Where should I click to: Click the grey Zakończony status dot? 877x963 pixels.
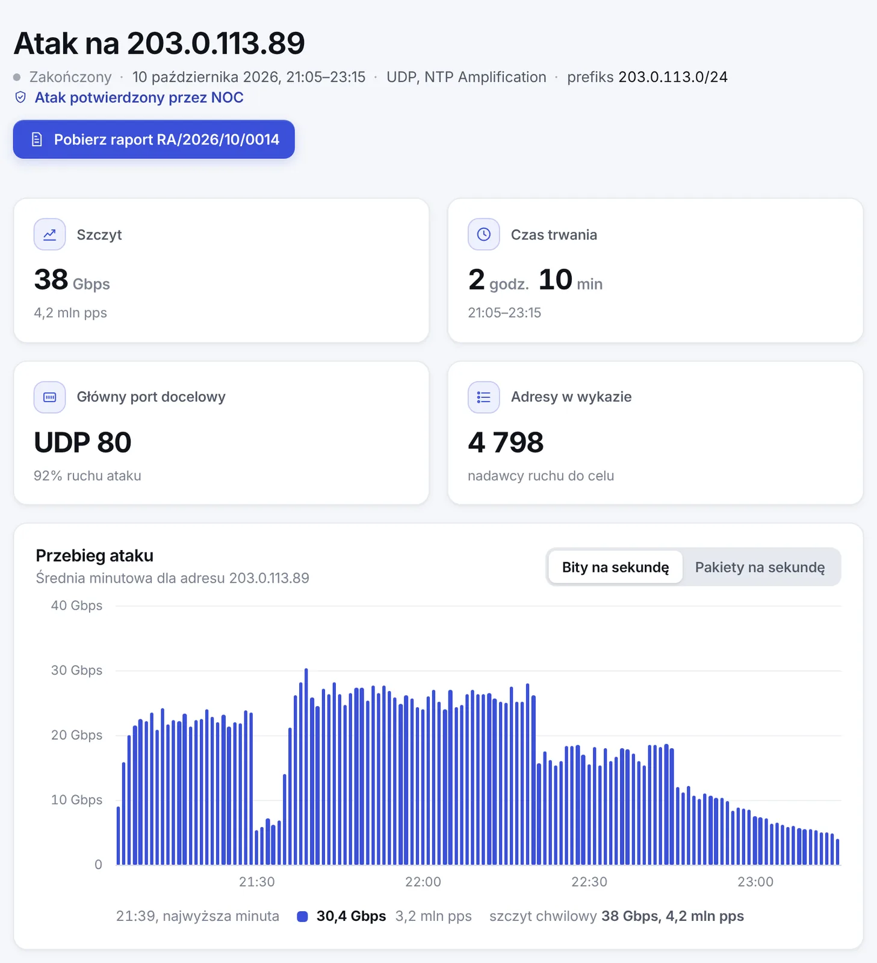[17, 77]
